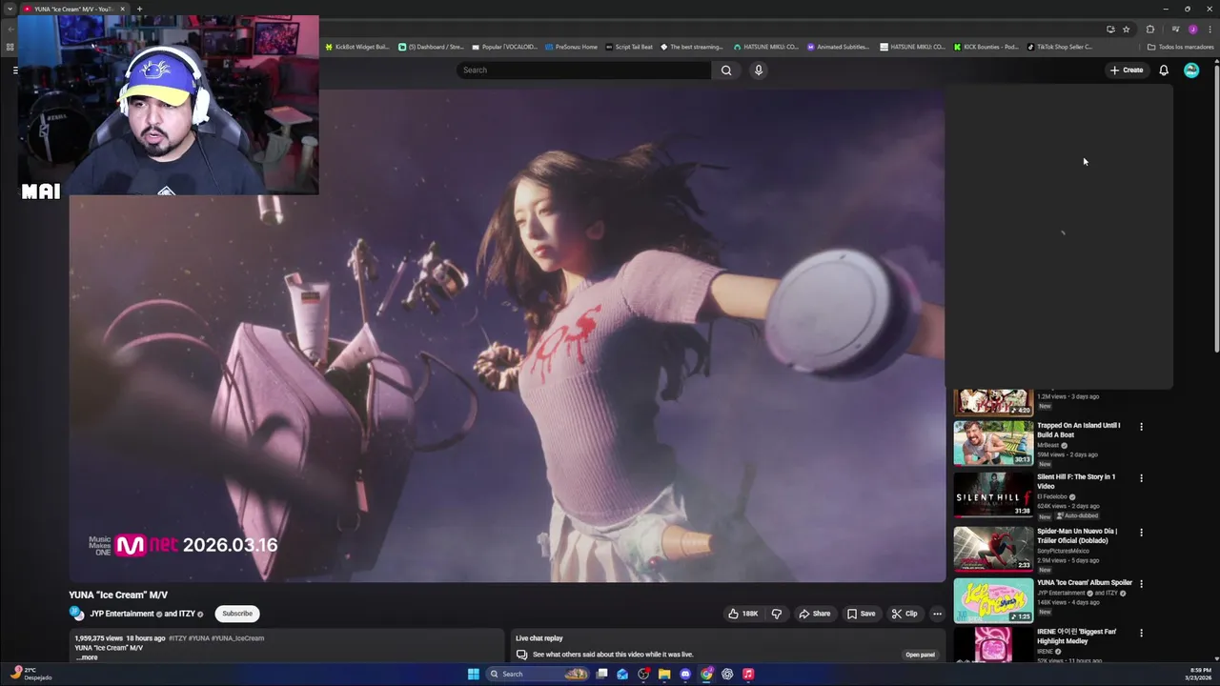1220x686 pixels.
Task: Open Ice Cream Album Spoiler thumbnail
Action: point(993,600)
